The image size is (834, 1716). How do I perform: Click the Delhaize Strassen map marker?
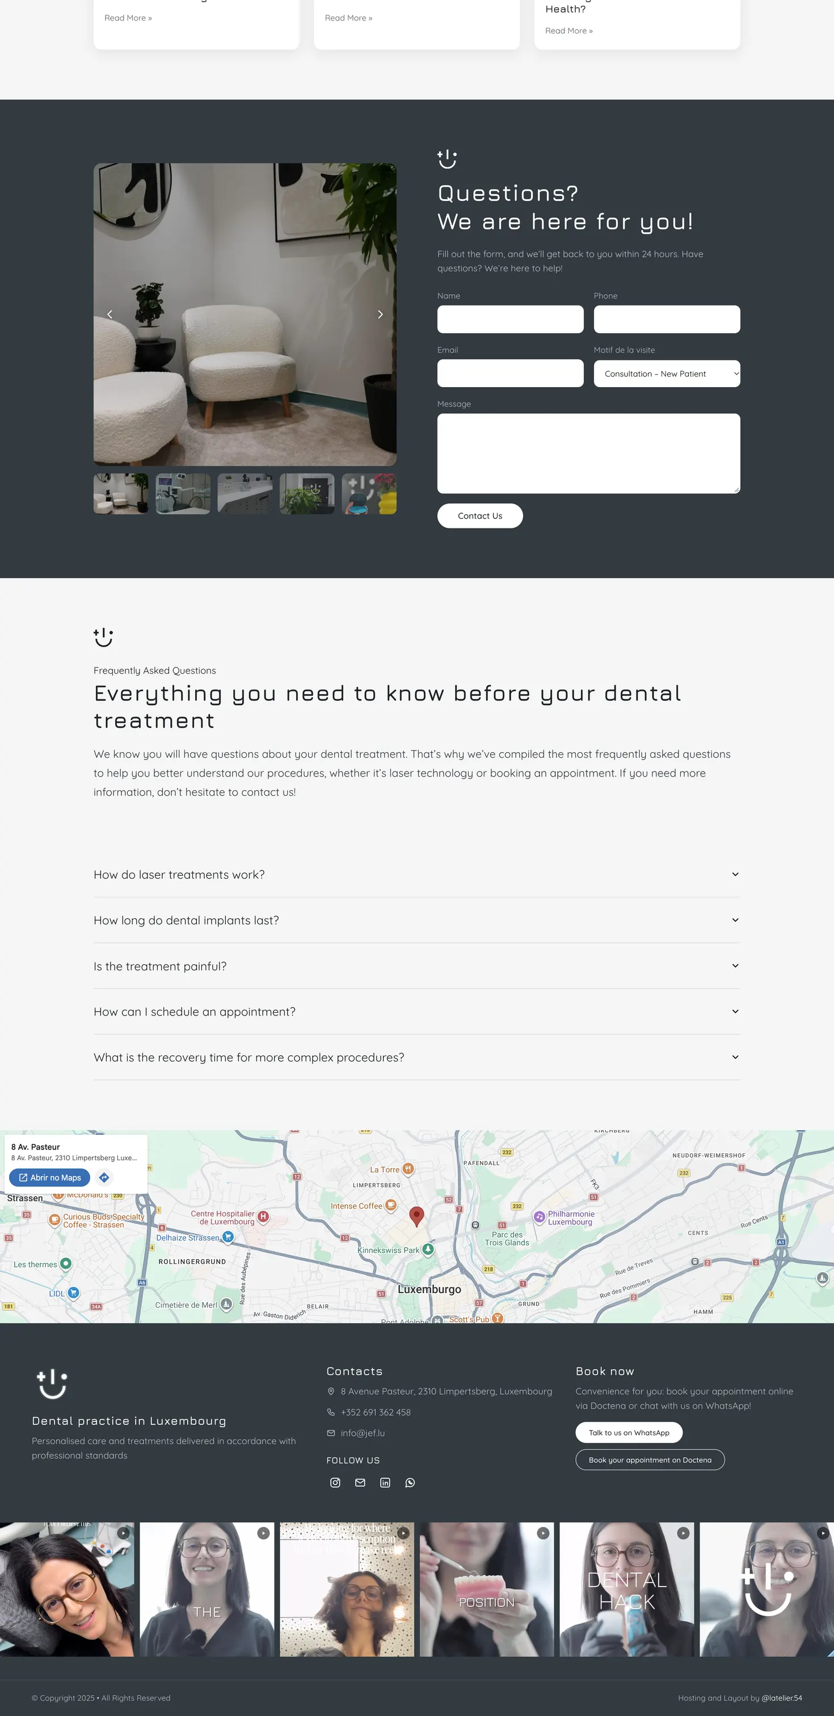tap(228, 1236)
